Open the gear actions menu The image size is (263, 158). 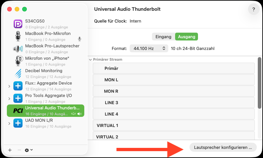pyautogui.click(x=29, y=150)
